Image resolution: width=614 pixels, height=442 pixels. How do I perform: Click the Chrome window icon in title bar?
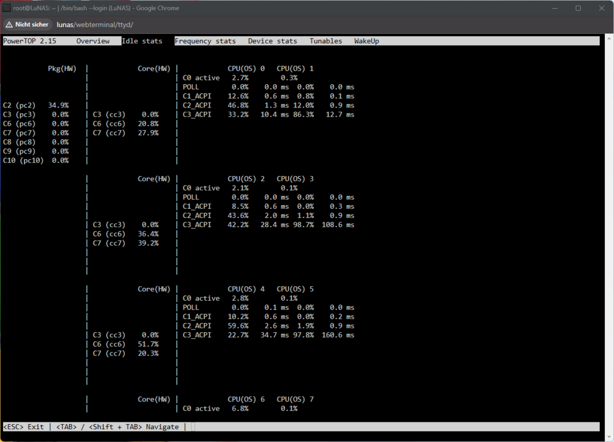tap(7, 8)
